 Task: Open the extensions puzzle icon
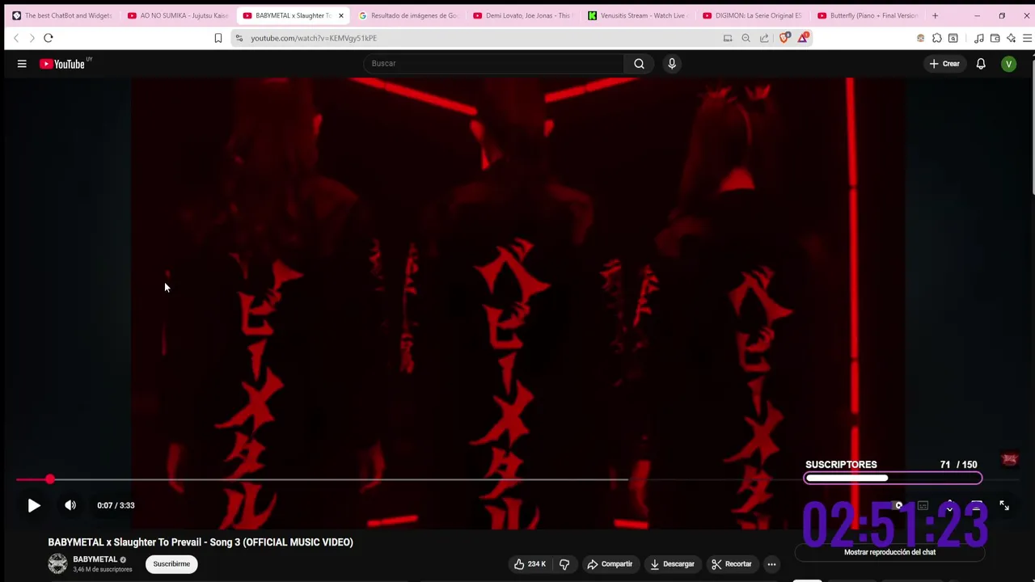pos(936,38)
